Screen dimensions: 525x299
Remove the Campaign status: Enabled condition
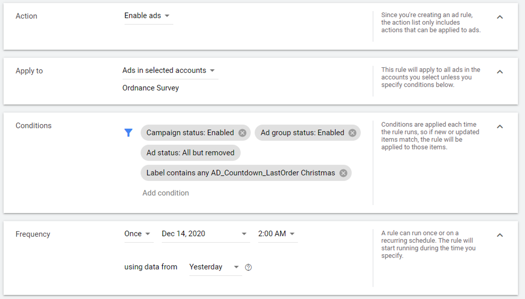[x=242, y=133]
